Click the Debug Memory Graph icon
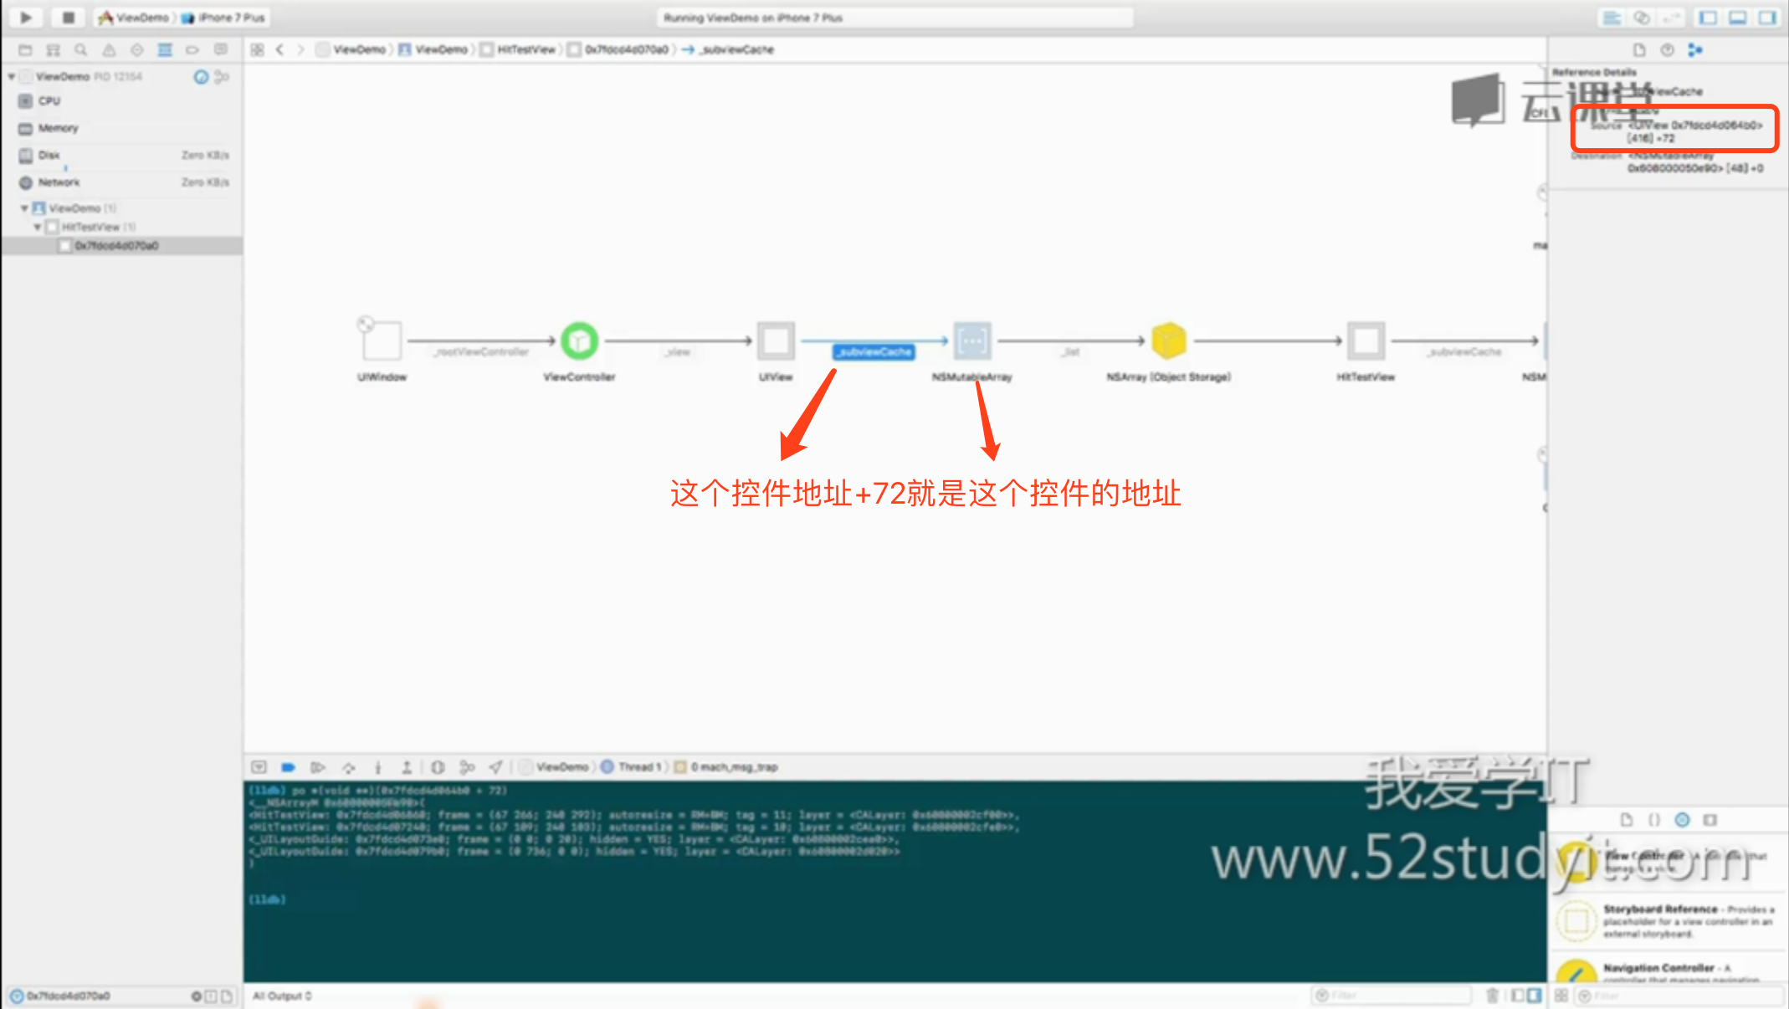1789x1009 pixels. pos(467,767)
